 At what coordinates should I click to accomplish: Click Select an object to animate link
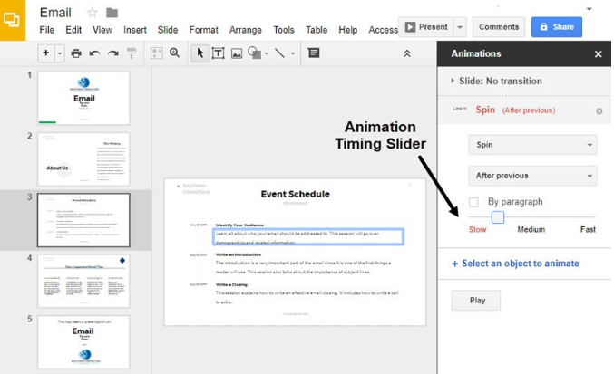pyautogui.click(x=515, y=264)
